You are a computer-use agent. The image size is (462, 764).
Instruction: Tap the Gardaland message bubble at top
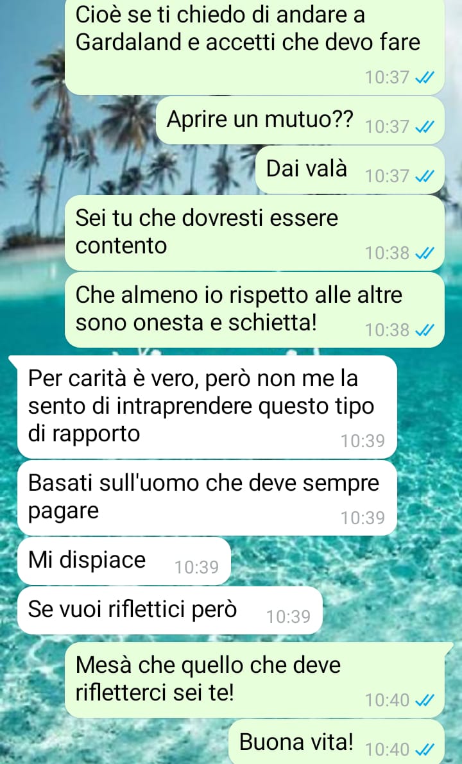tap(254, 47)
